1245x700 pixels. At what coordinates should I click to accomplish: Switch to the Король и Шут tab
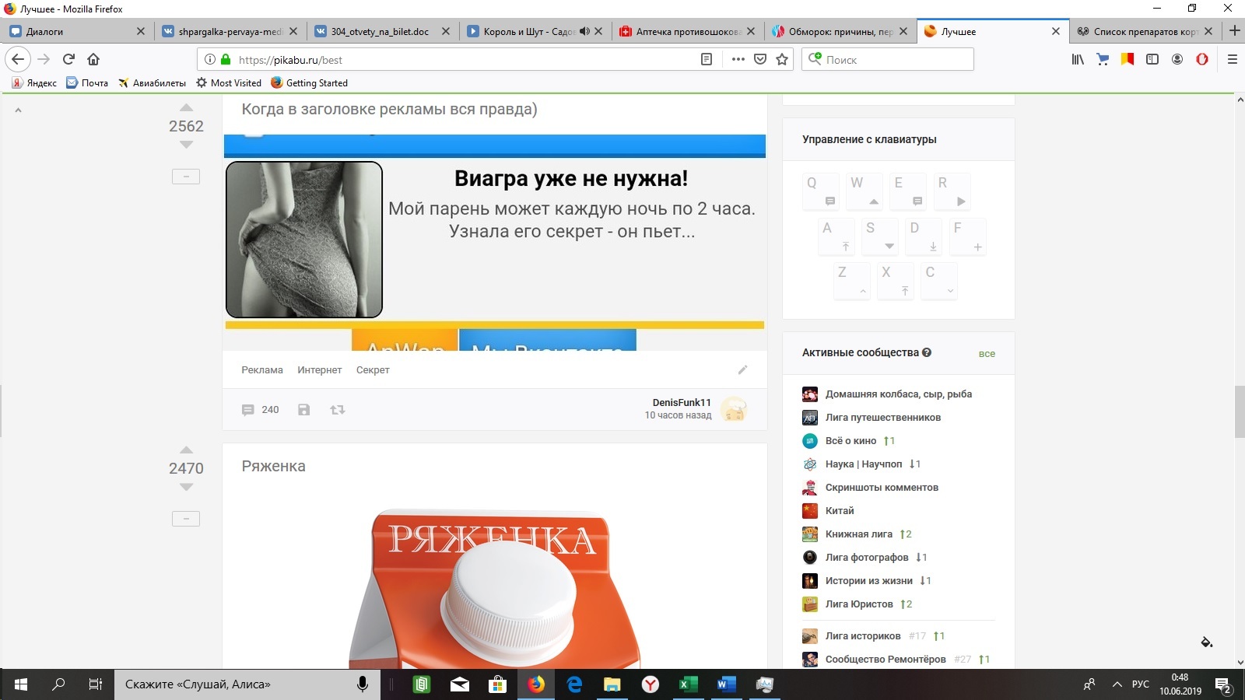coord(529,32)
